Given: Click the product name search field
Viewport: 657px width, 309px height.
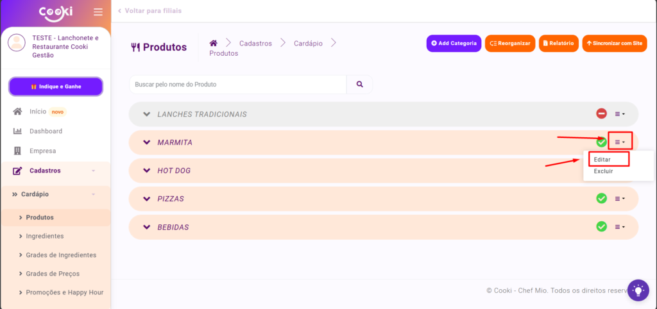Looking at the screenshot, I should pyautogui.click(x=237, y=84).
